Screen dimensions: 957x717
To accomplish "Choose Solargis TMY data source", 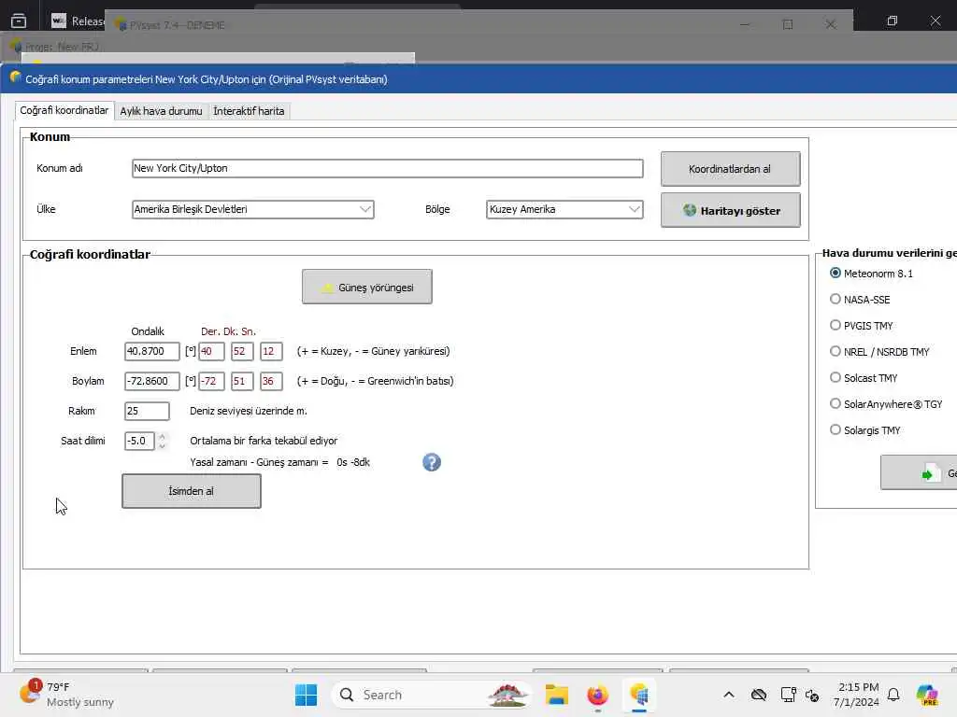I will [836, 429].
